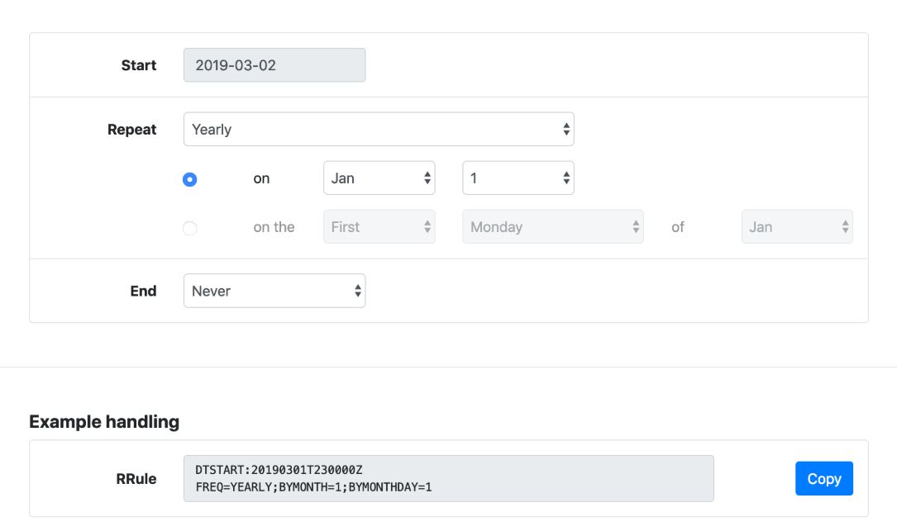Open the End dropdown showing Never
The image size is (897, 531).
(274, 291)
